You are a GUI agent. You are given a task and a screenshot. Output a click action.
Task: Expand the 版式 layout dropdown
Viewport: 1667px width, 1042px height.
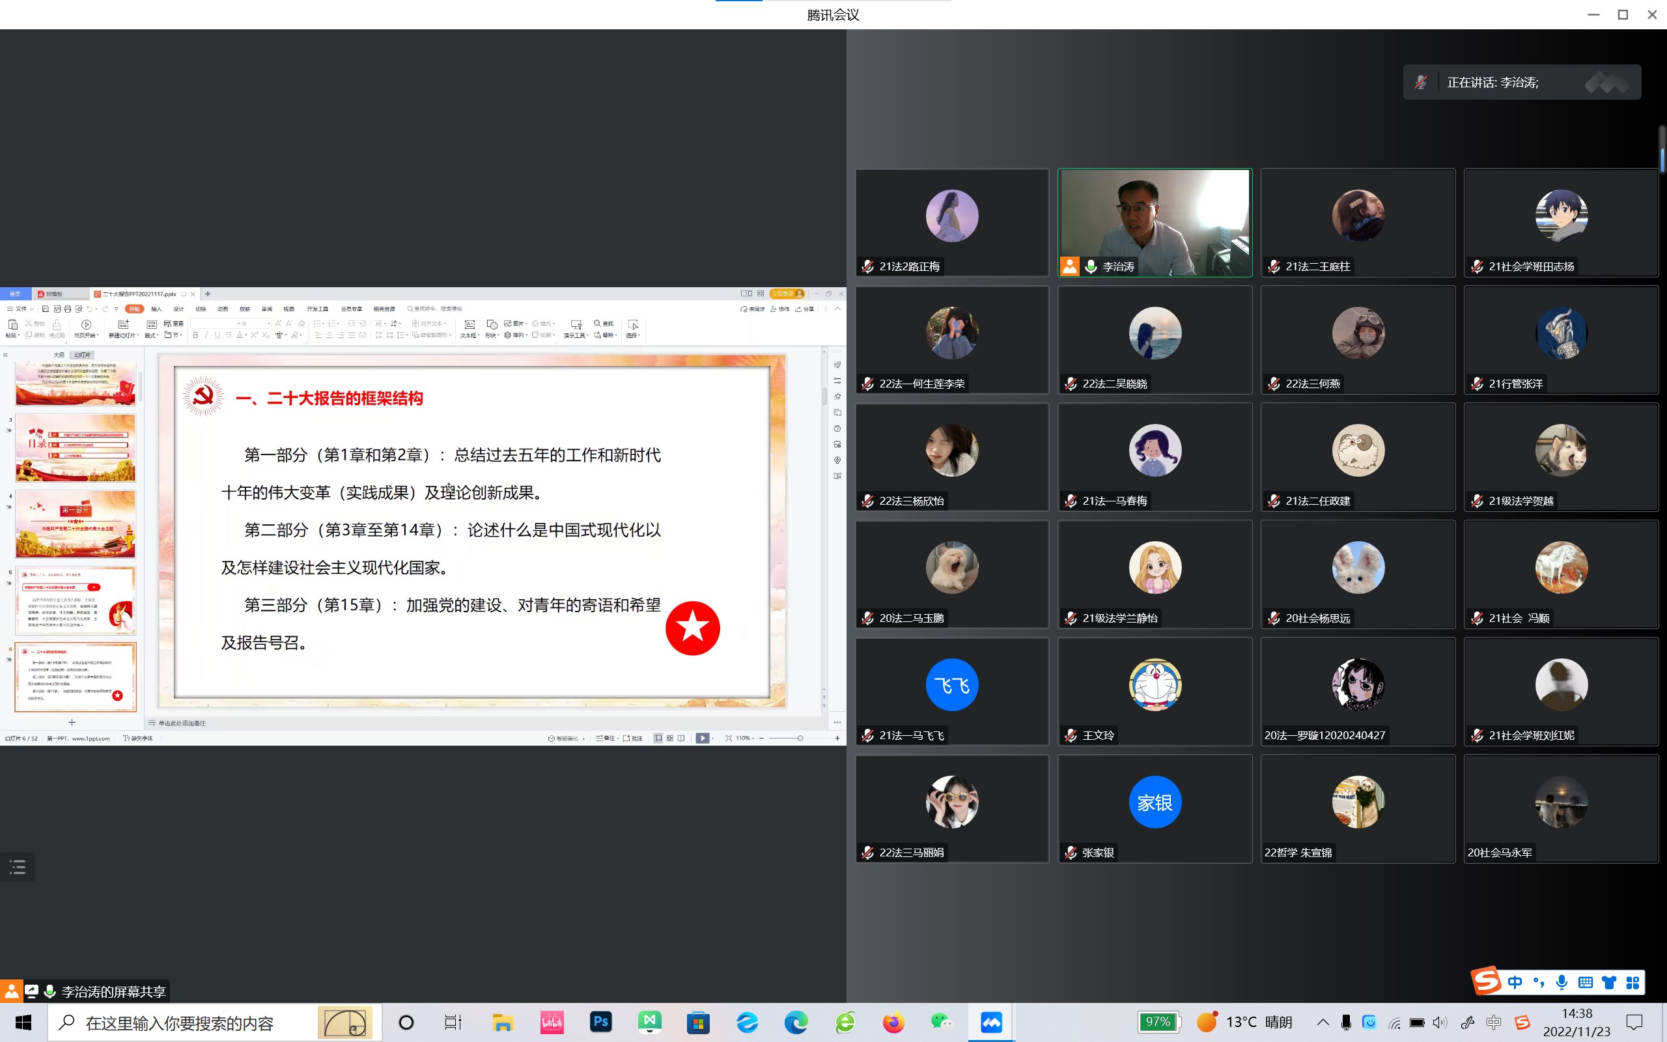(x=152, y=335)
